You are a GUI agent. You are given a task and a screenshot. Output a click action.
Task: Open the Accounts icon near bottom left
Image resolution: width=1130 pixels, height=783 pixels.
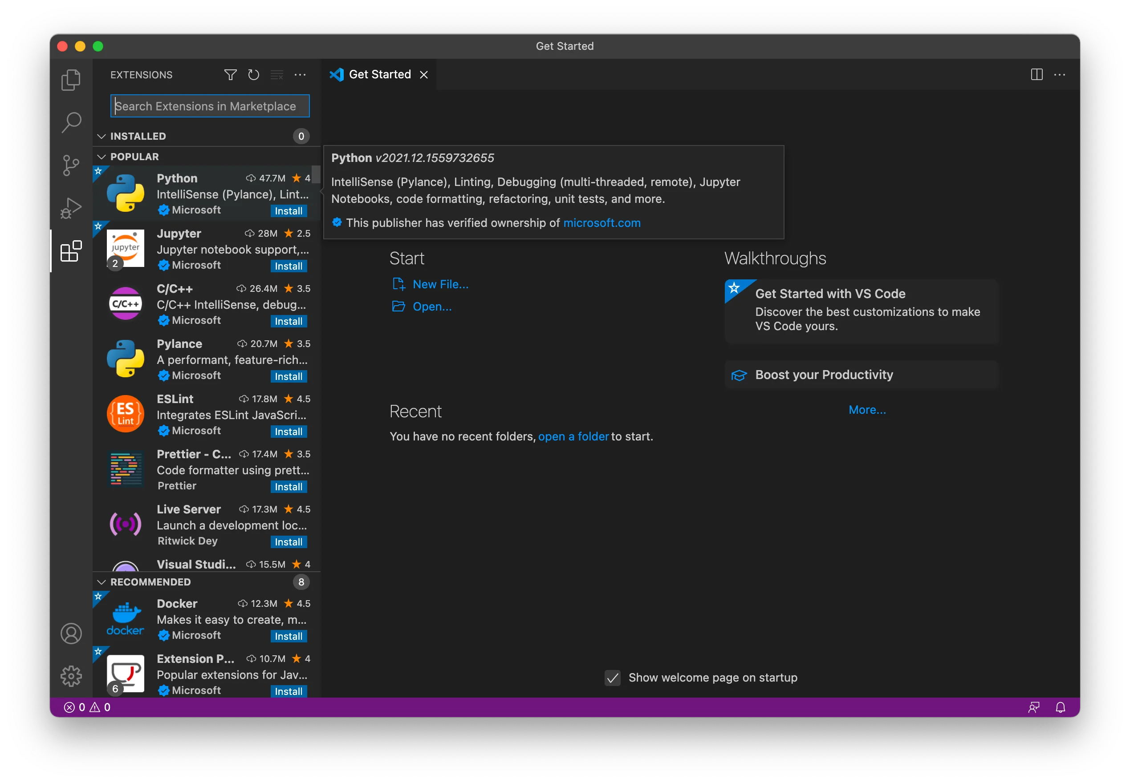pos(72,634)
